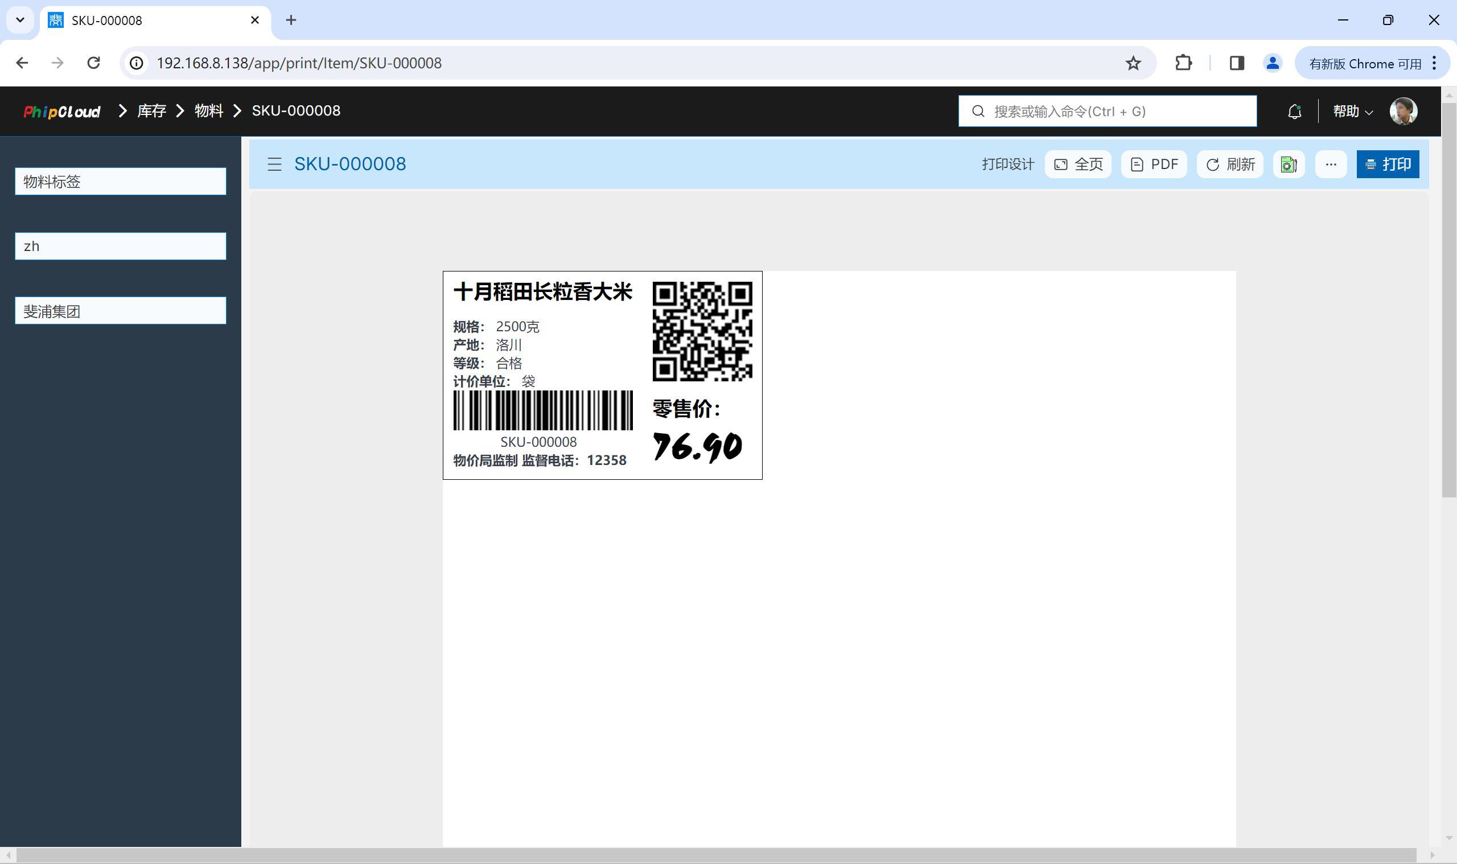Click the 规格: 2500克 text
Screen dimensions: 1457x864
496,327
